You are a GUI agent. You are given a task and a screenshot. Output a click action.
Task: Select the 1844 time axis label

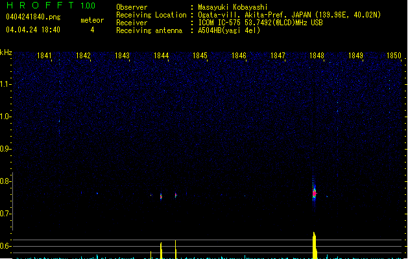[x=162, y=56]
